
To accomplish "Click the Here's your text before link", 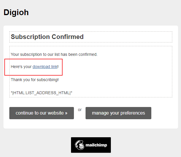I will pyautogui.click(x=21, y=67).
